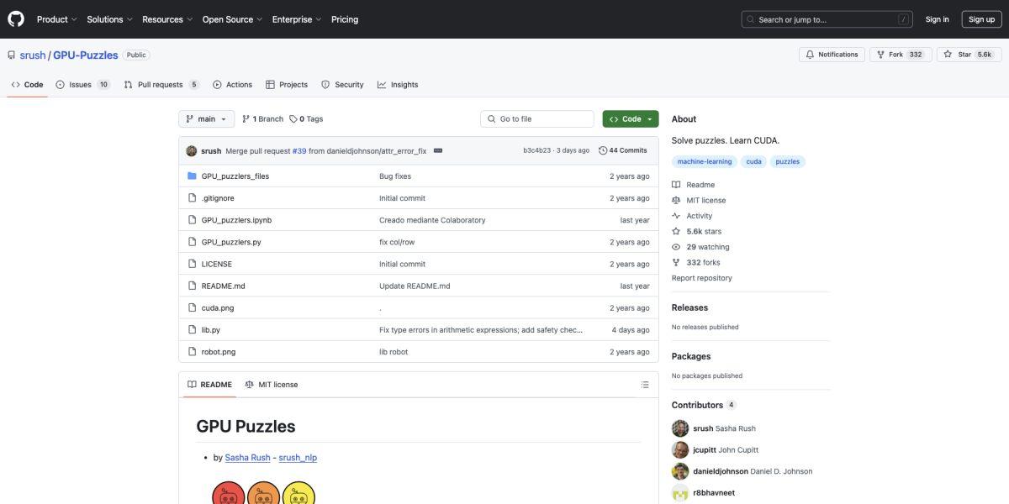Viewport: 1009px width, 504px height.
Task: Switch to the Pull requests tab
Action: (161, 85)
